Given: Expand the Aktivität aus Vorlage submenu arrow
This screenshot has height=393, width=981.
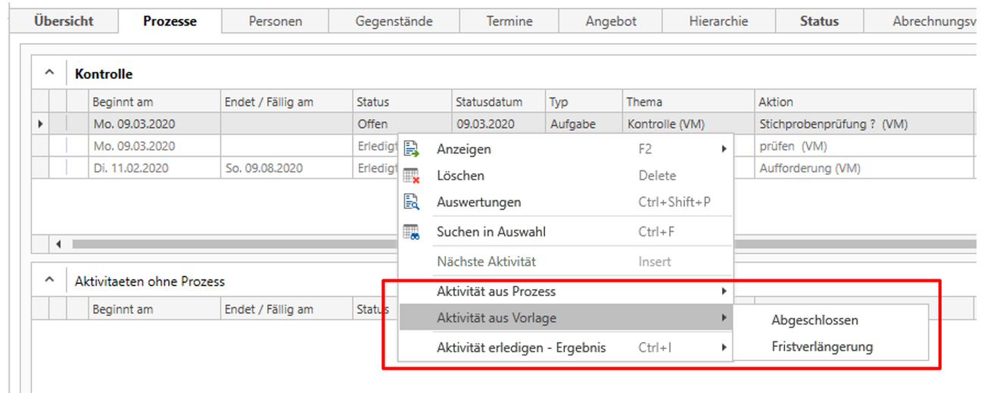Looking at the screenshot, I should pos(724,318).
